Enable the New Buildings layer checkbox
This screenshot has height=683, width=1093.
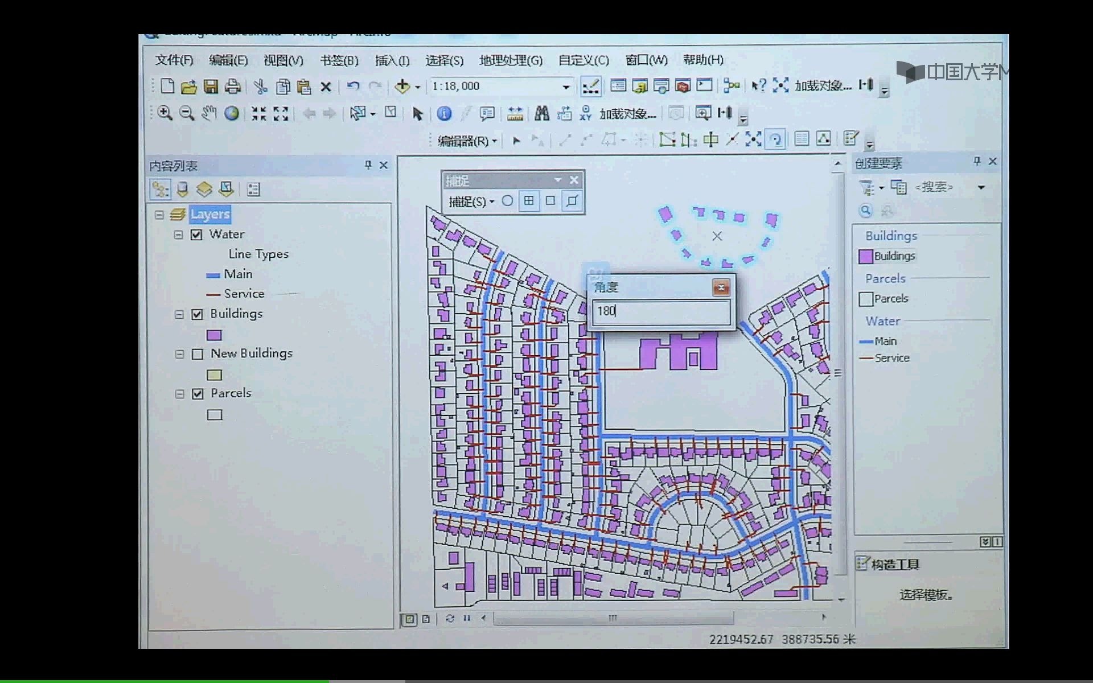tap(198, 354)
